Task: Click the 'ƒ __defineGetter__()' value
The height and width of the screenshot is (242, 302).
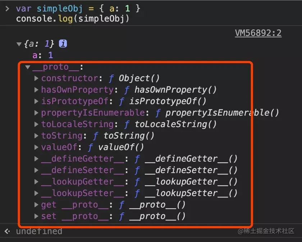Action: [186, 159]
